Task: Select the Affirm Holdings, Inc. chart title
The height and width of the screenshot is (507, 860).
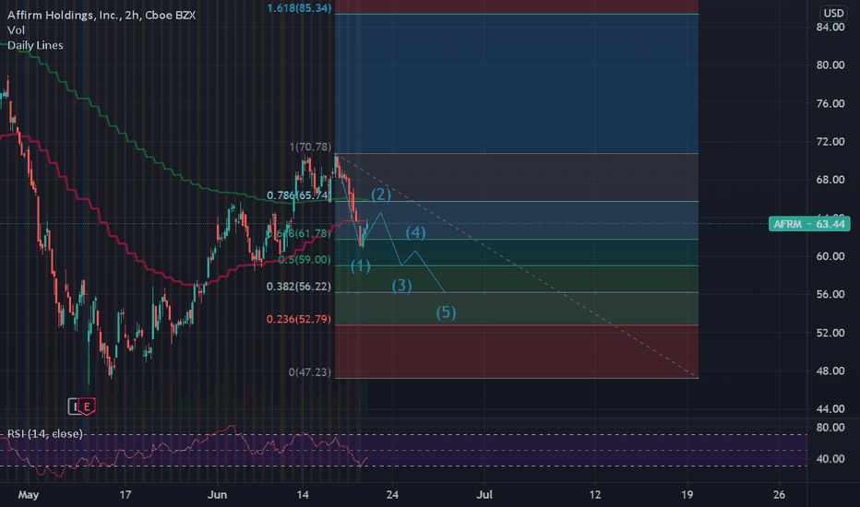Action: tap(102, 15)
